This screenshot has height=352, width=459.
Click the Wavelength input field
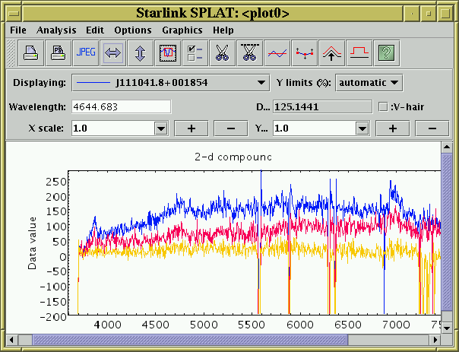pos(121,106)
